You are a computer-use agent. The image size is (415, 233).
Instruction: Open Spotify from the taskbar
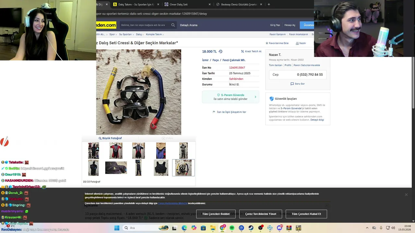click(x=232, y=228)
